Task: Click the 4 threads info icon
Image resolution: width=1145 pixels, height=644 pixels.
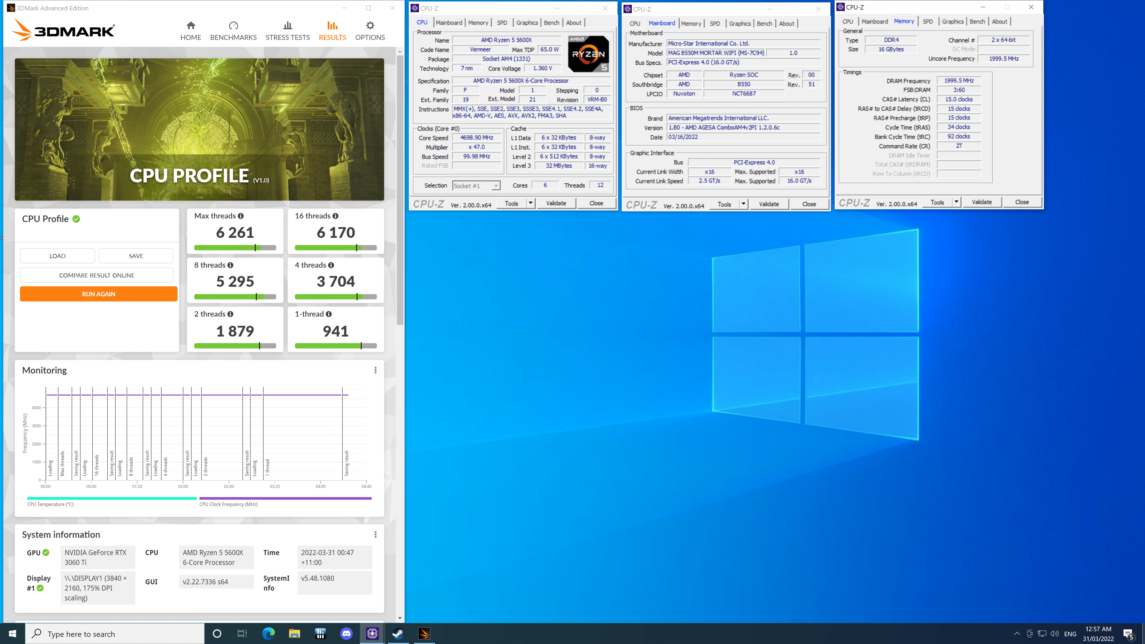Action: click(x=331, y=265)
